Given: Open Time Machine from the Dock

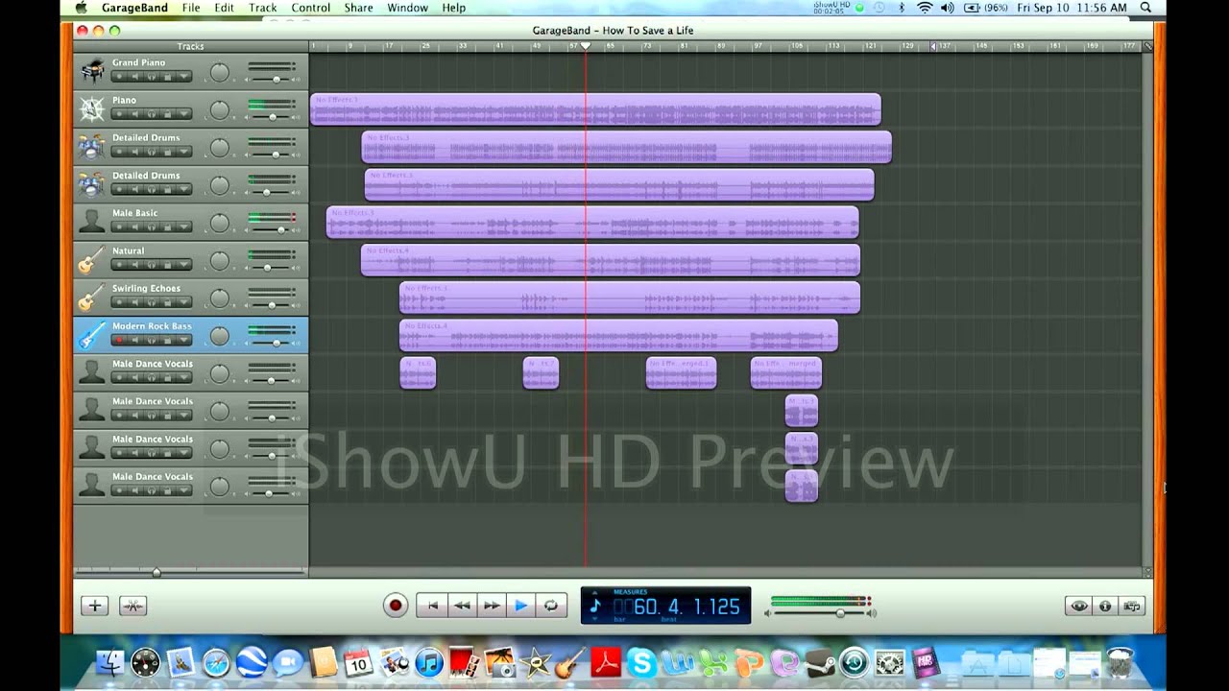Looking at the screenshot, I should point(854,662).
